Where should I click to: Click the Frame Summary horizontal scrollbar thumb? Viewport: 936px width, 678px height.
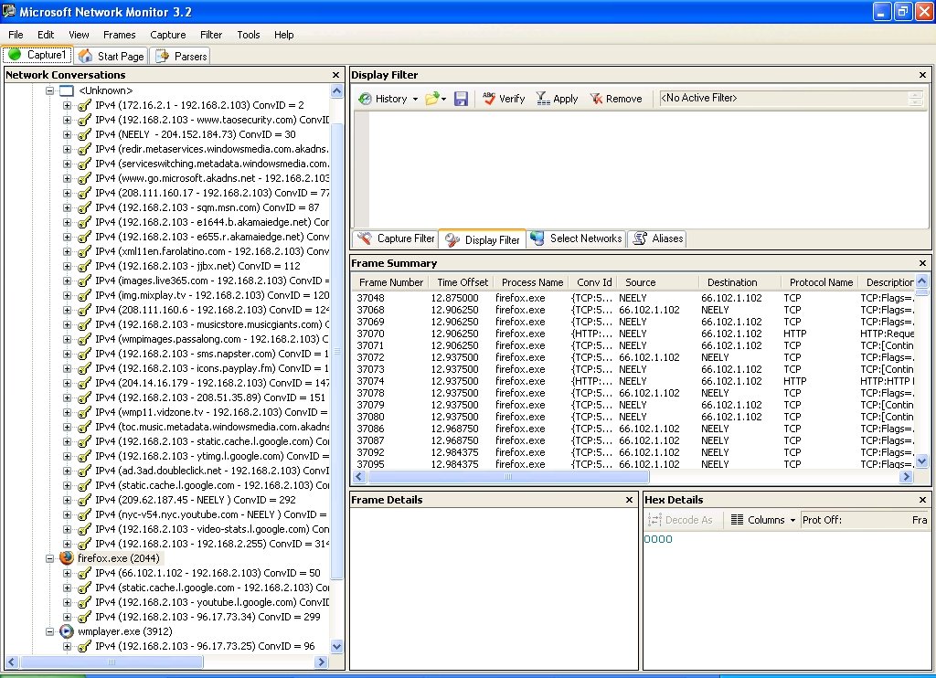tap(508, 476)
